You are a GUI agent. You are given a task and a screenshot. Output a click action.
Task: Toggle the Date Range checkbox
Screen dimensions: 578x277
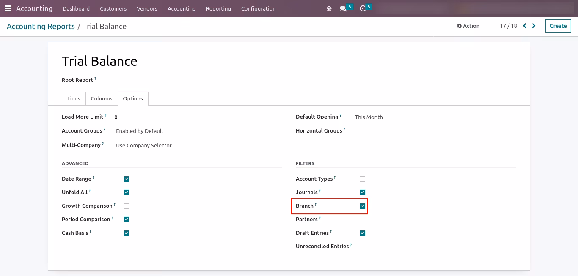(x=126, y=179)
